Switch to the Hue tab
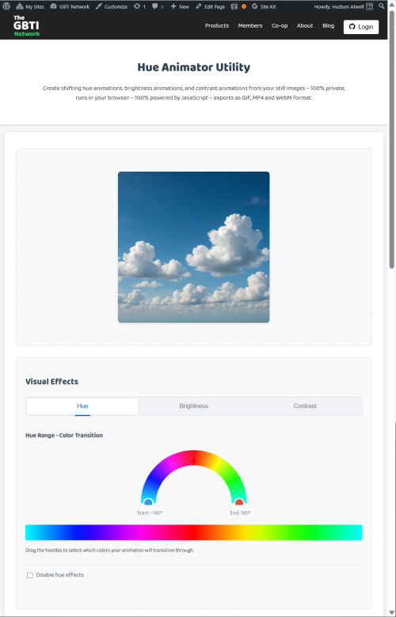Viewport: 396px width, 617px height. coord(82,406)
